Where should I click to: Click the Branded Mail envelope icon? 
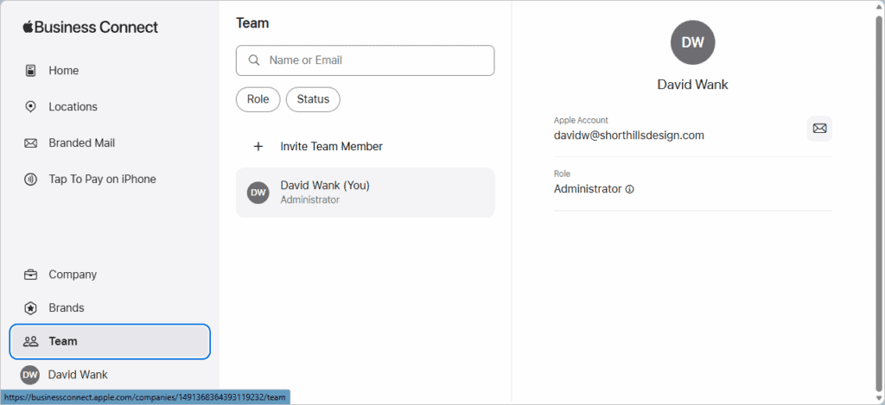31,143
